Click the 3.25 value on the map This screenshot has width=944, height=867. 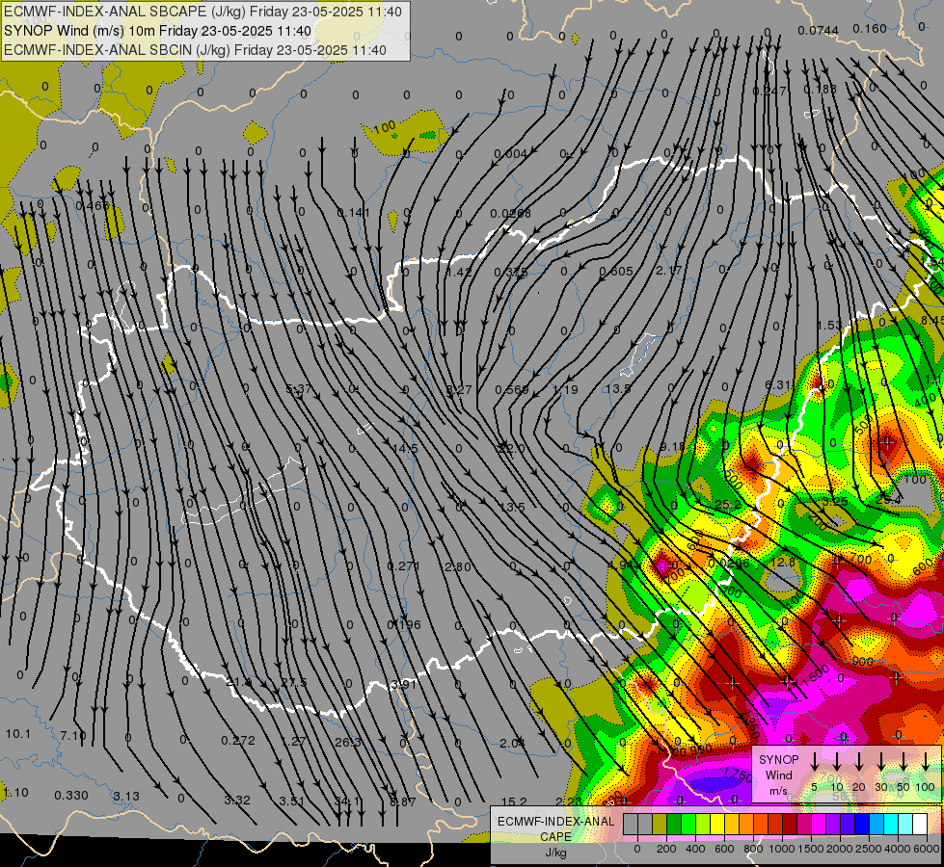click(835, 501)
